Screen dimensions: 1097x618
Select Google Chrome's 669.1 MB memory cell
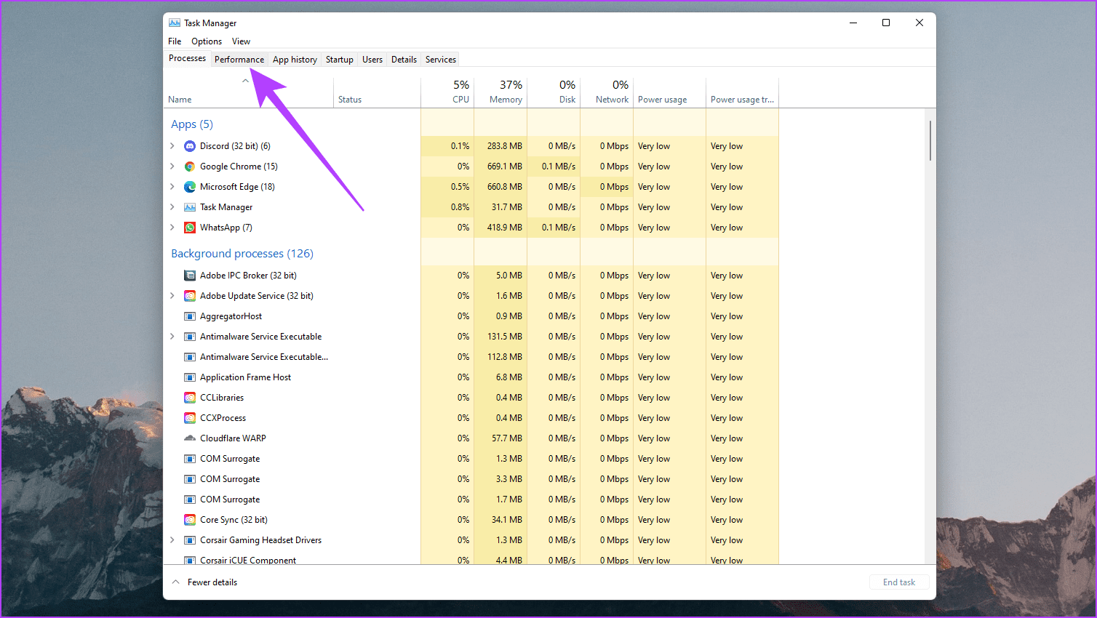500,166
